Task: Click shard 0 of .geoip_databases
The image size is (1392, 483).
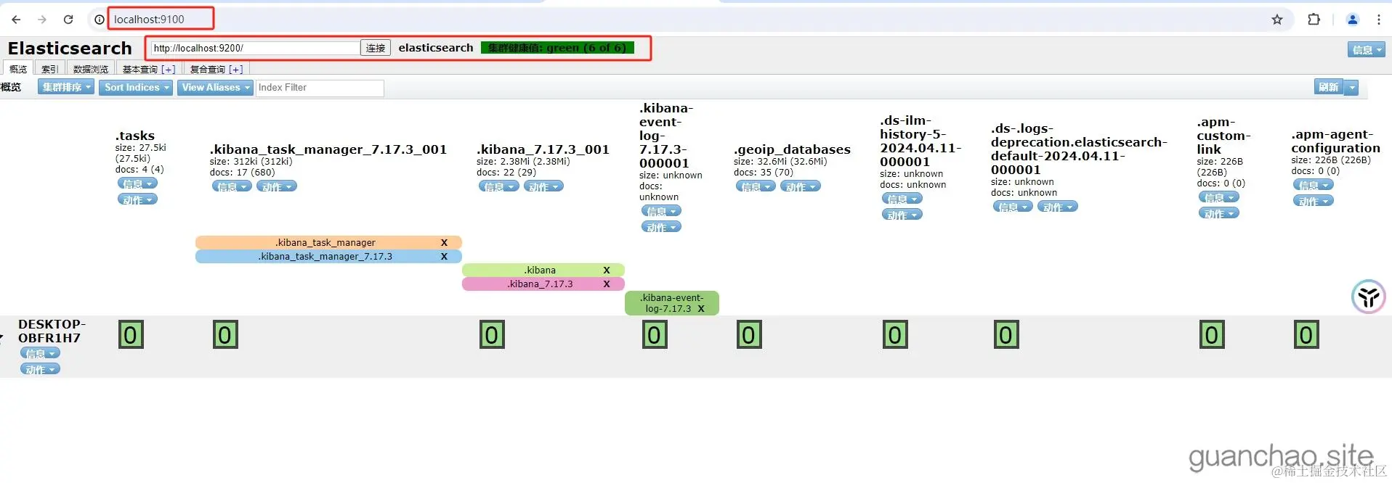Action: pos(749,335)
